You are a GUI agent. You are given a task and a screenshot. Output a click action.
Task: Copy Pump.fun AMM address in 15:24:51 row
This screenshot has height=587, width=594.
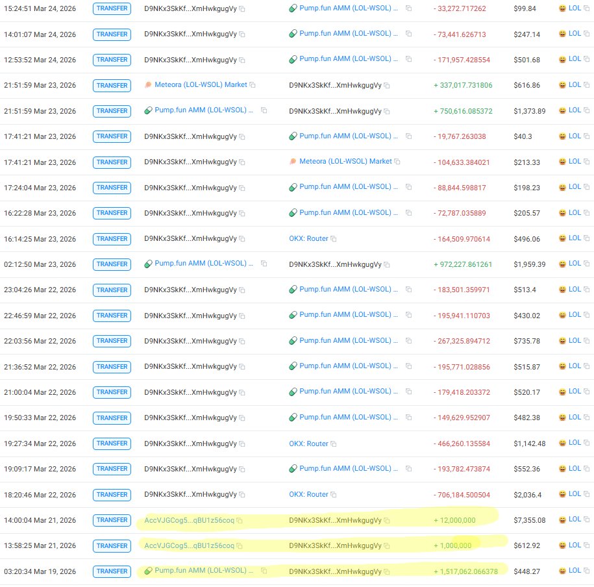[x=408, y=8]
